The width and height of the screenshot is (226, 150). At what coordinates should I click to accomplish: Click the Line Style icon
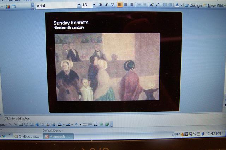click(85, 124)
